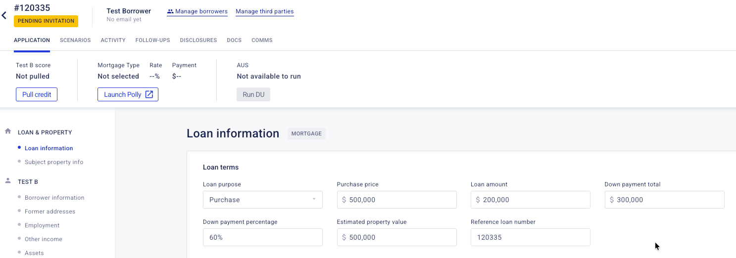Click the Reference loan number field
This screenshot has width=736, height=258.
click(x=531, y=237)
